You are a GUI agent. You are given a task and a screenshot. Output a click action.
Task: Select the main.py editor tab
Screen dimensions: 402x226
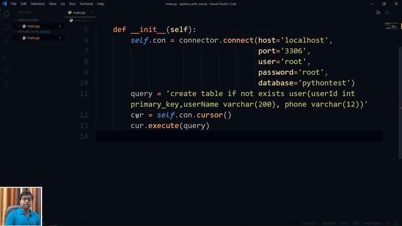81,13
